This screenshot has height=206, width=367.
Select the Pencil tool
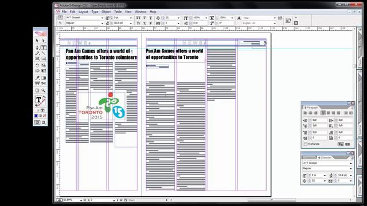37,53
